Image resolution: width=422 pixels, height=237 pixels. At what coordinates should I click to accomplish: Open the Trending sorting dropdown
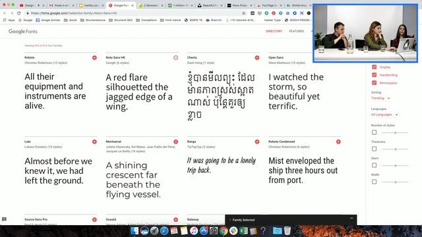380,98
